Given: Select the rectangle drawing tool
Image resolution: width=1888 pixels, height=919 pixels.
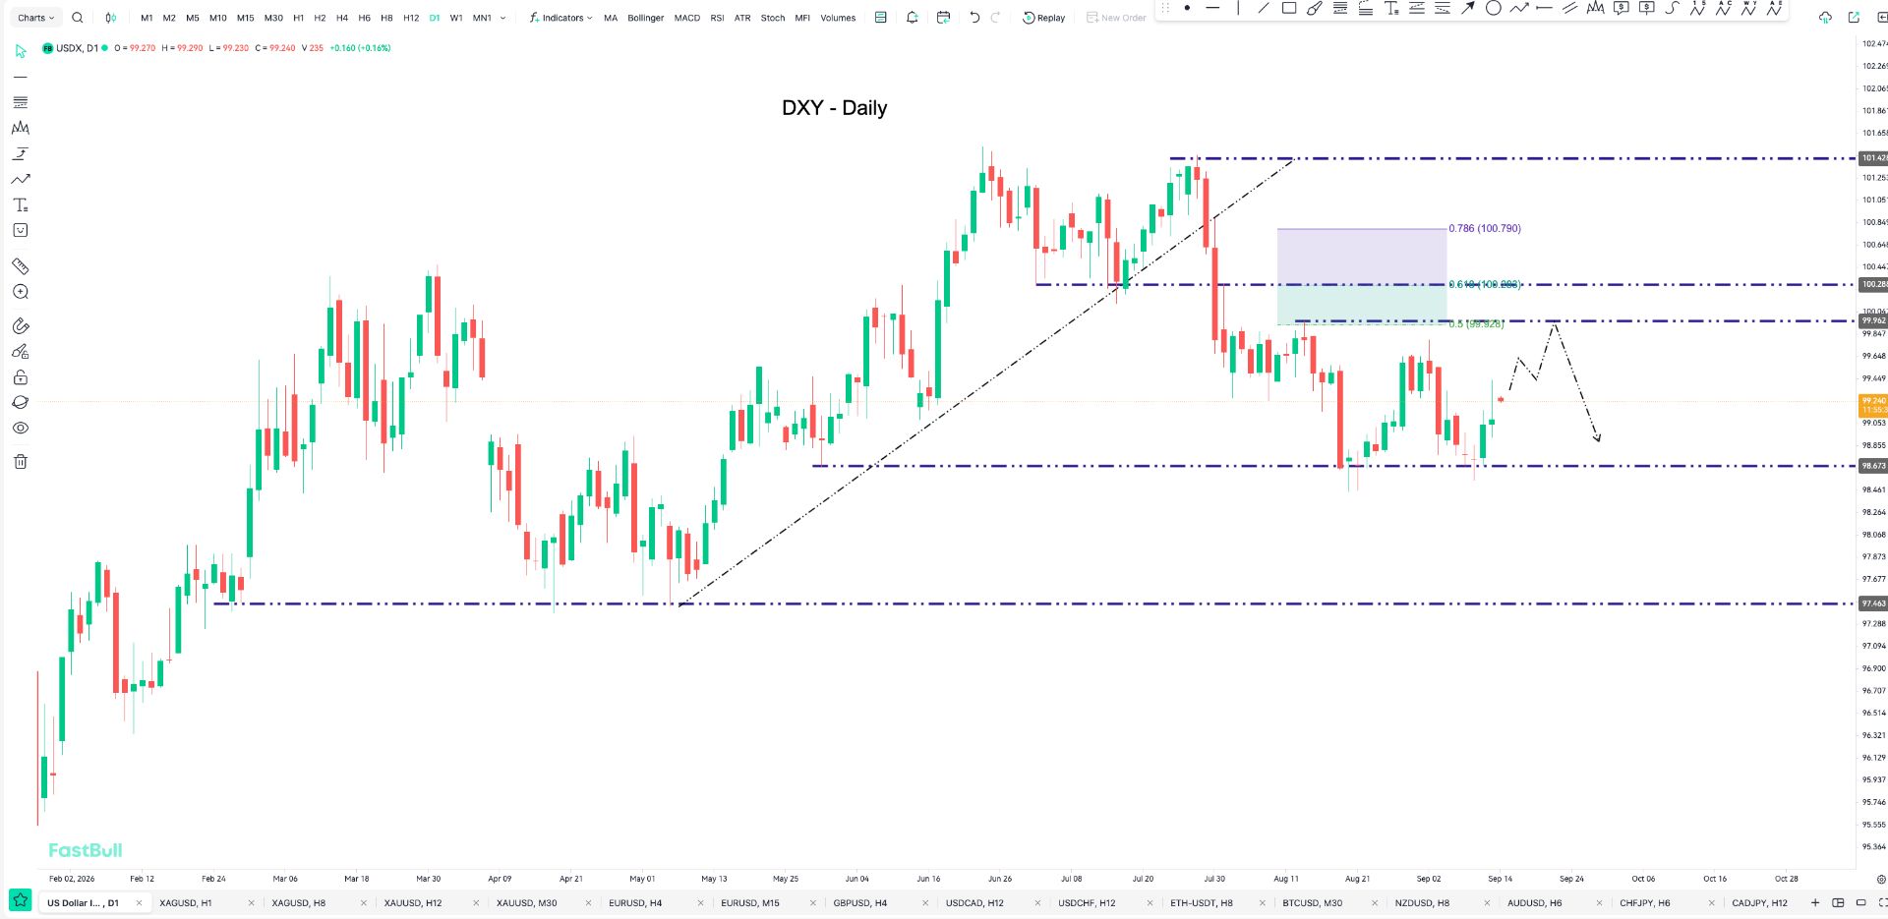Looking at the screenshot, I should click(1288, 8).
